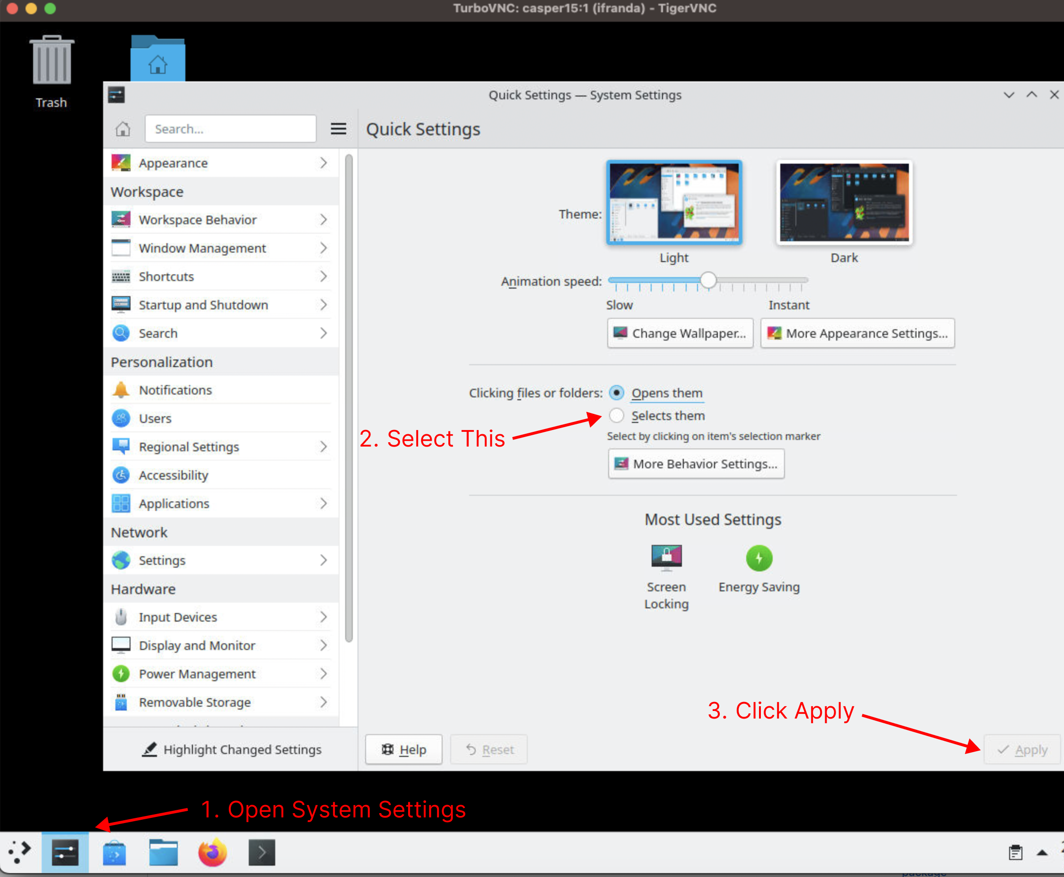Select the 'Opens them' radio button
Screen dimensions: 1064x877
[616, 393]
